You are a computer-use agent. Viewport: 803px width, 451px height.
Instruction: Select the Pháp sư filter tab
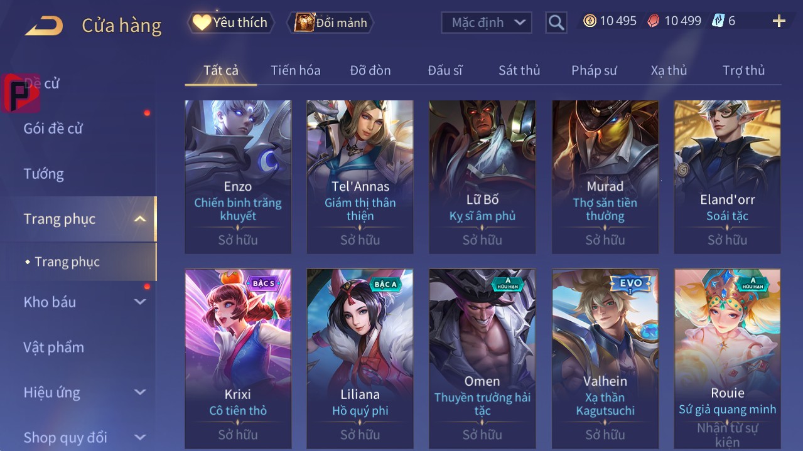pyautogui.click(x=594, y=70)
